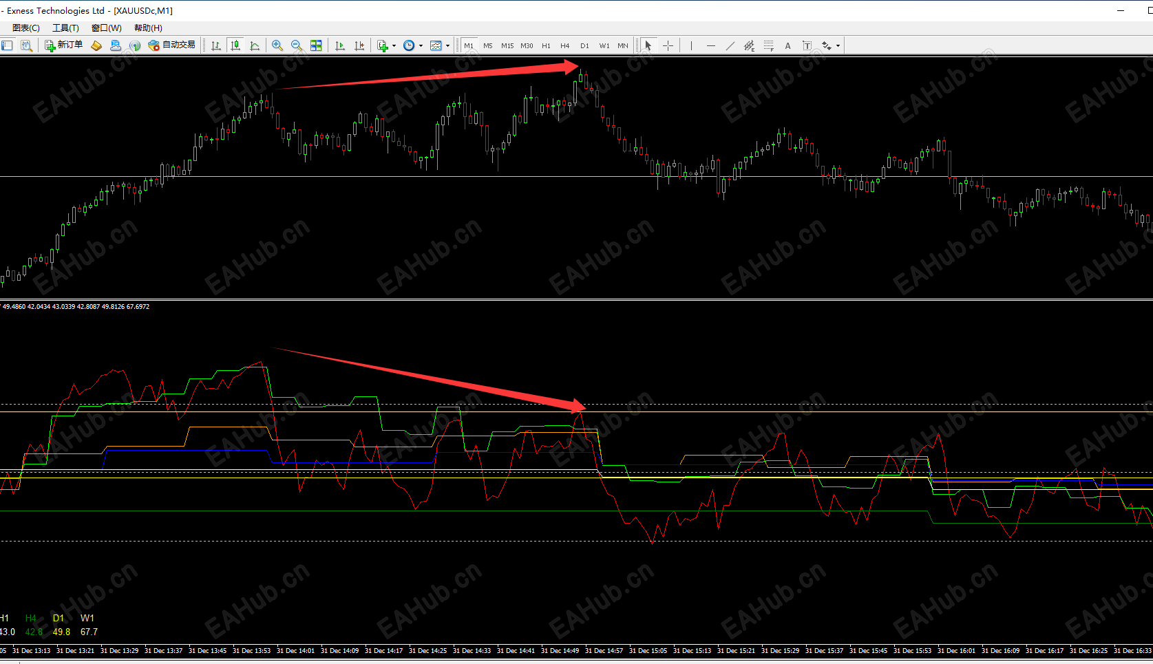Zoom out on the chart
Viewport: 1153px width, 664px height.
[x=297, y=45]
